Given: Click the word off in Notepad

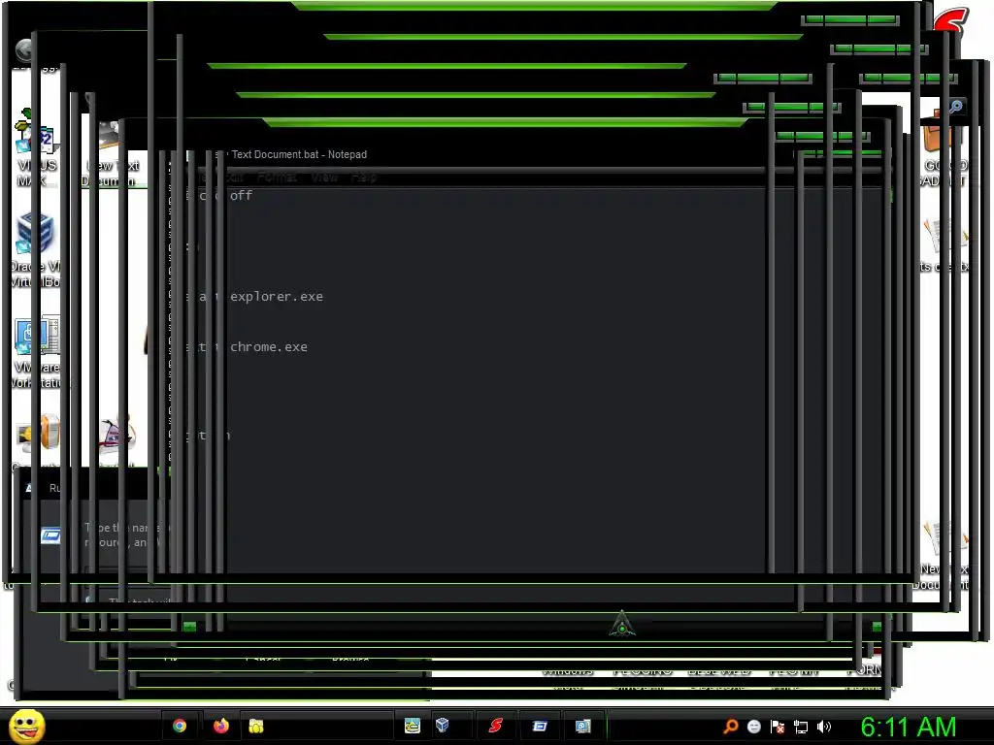Looking at the screenshot, I should coord(241,195).
